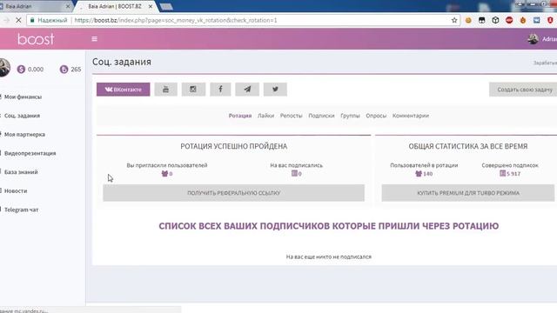Open the Опросы tab
Screen dimensions: 557x313
coord(376,116)
